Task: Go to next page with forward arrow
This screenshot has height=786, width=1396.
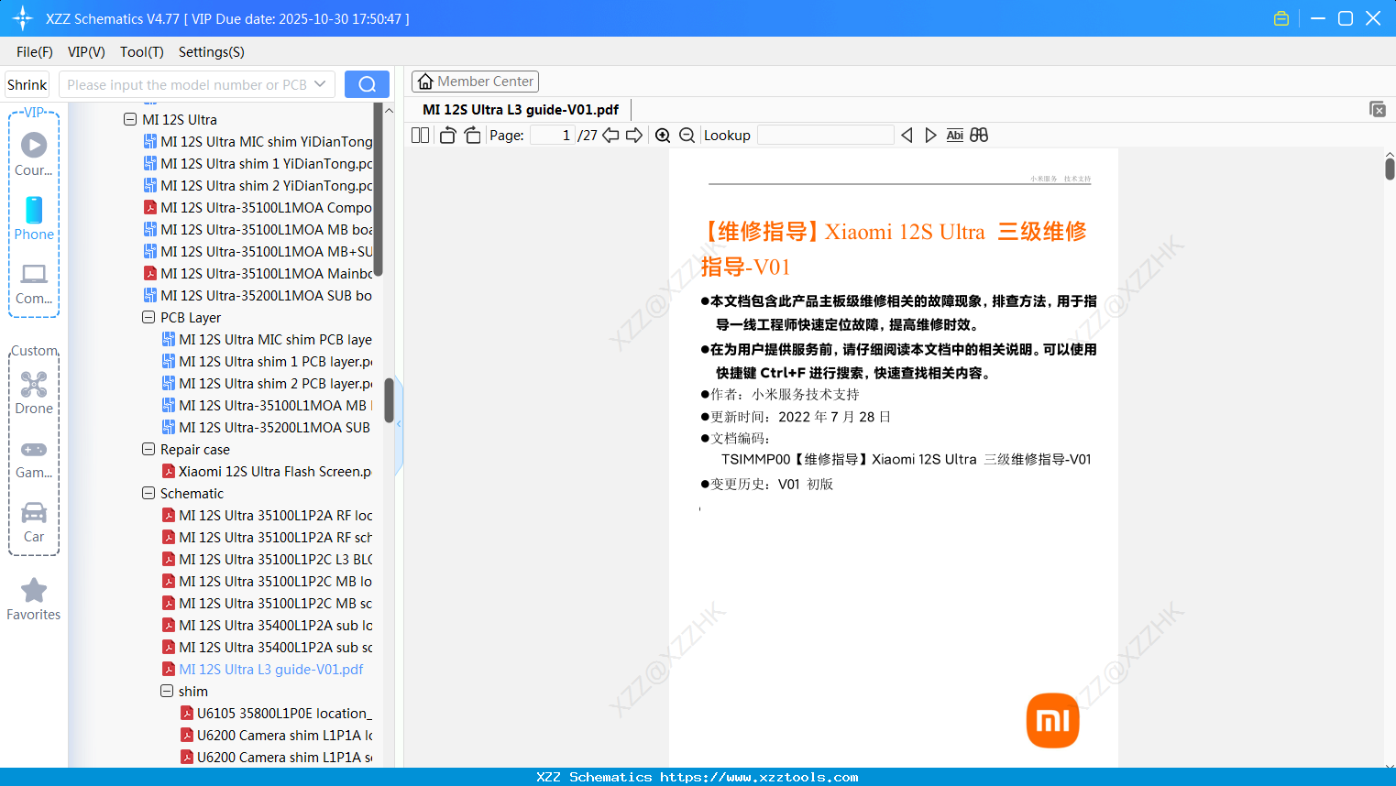Action: 633,135
